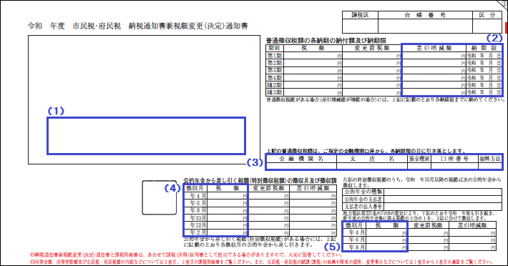
Task: Click the 公的年金の支払者 label
Action: click(x=363, y=199)
